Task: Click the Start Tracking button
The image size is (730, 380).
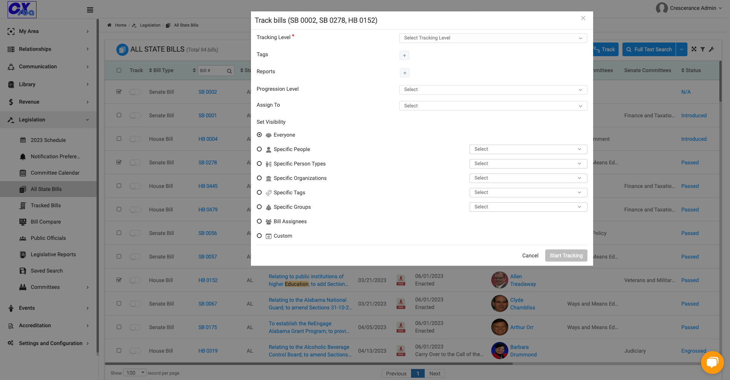Action: [x=566, y=255]
